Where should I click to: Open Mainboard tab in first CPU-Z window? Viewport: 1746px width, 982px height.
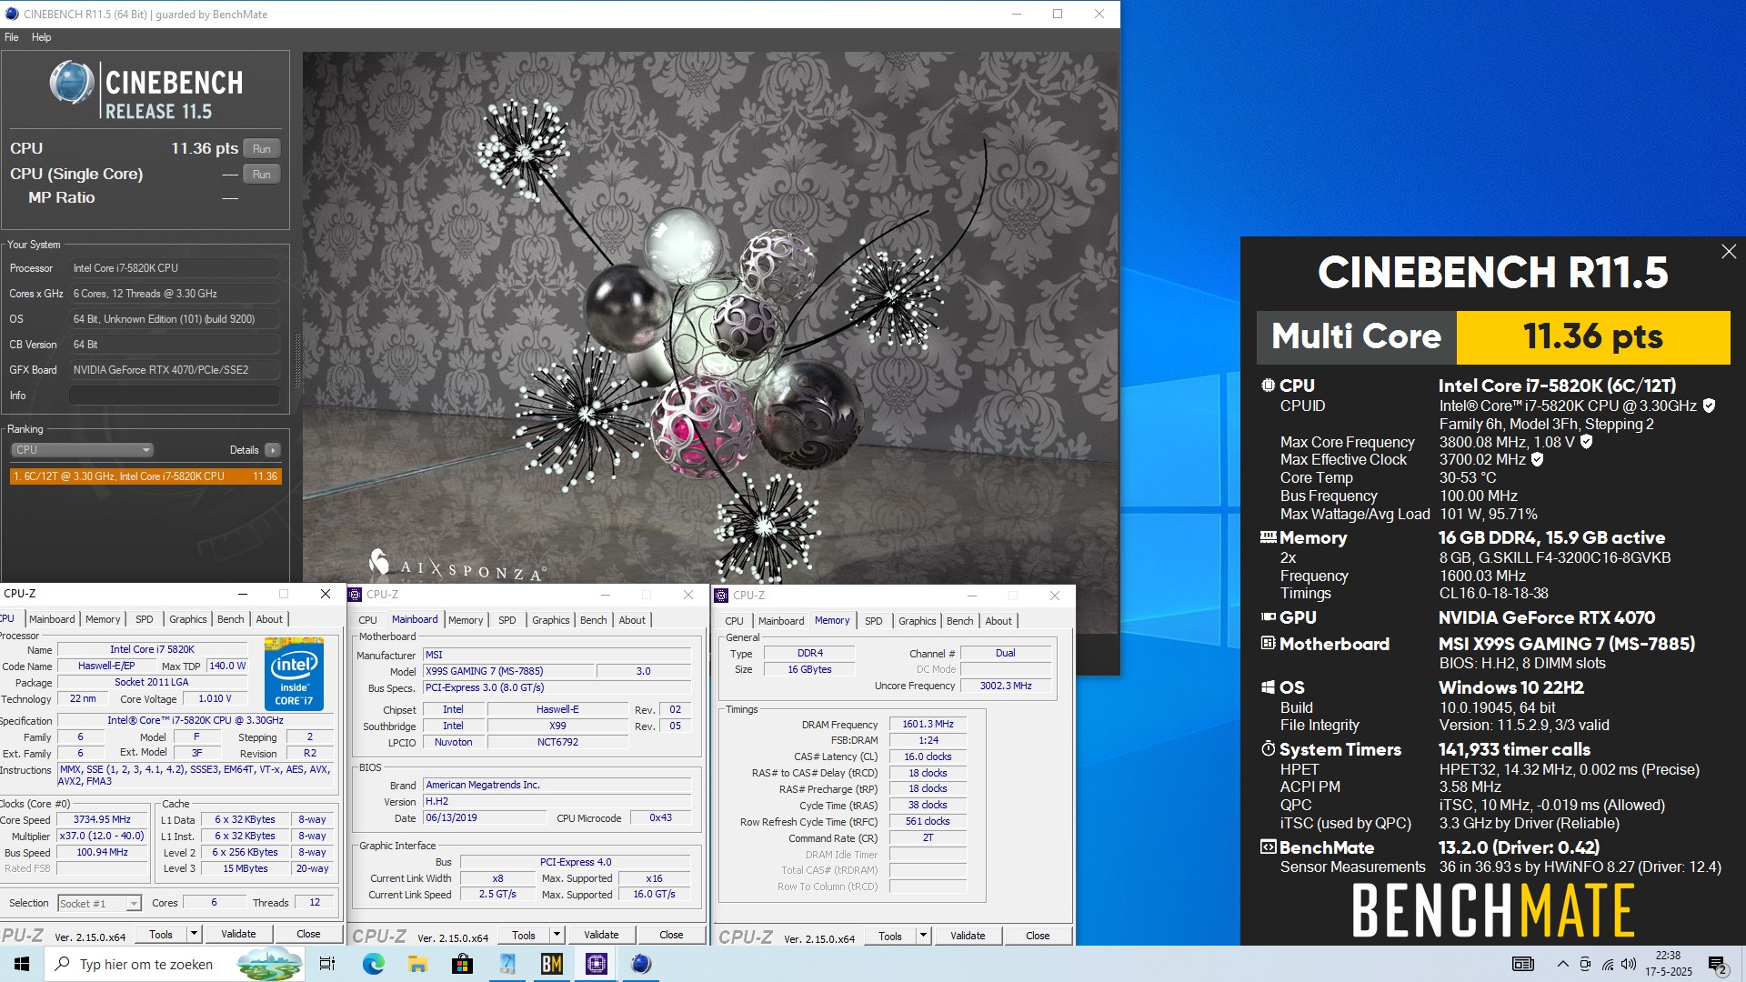[52, 619]
